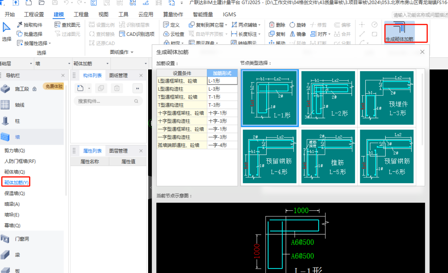The width and height of the screenshot is (448, 273).
Task: Select 保温墙(Q) item
Action: [x=15, y=193]
